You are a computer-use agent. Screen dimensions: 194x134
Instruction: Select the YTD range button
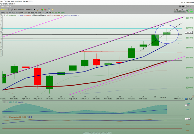point(90,133)
